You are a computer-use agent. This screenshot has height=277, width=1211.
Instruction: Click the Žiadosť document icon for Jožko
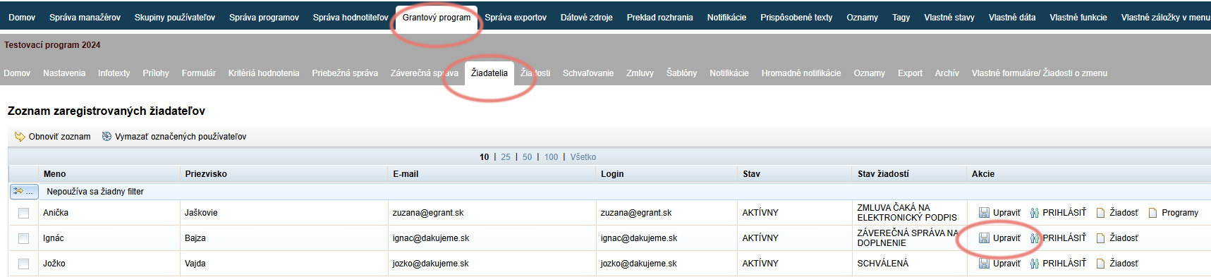tap(1100, 264)
